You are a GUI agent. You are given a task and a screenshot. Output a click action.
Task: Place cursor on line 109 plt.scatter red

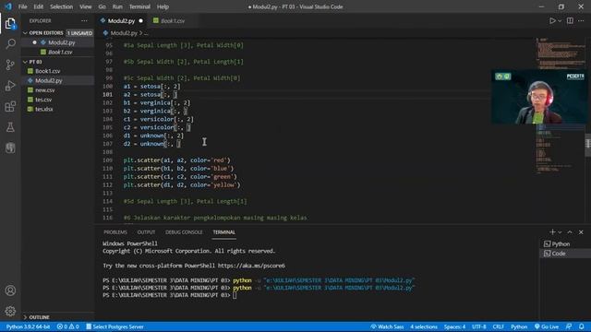[176, 160]
